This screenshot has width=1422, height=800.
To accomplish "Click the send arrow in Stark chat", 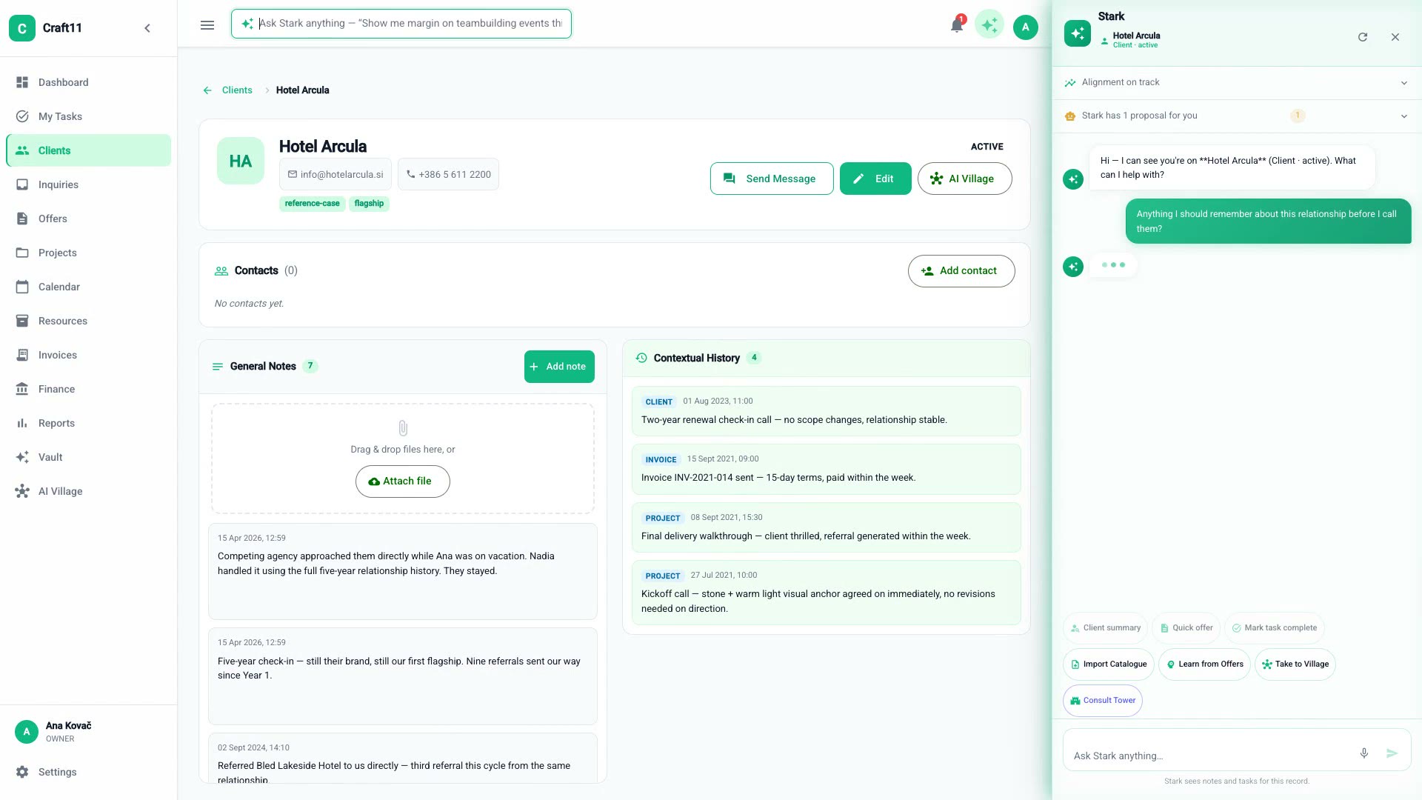I will point(1392,753).
